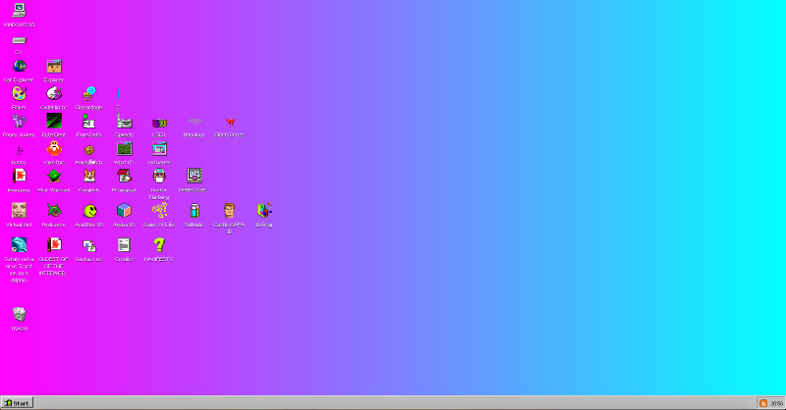Screen dimensions: 786x410
Task: Open the Virtual Girl face icon
Action: click(x=19, y=211)
